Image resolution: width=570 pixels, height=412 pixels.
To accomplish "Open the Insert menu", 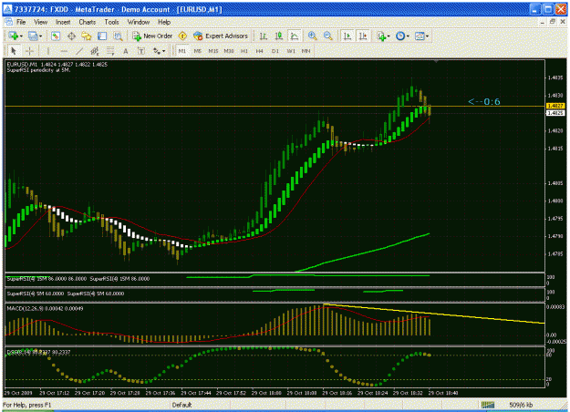I will click(x=63, y=22).
